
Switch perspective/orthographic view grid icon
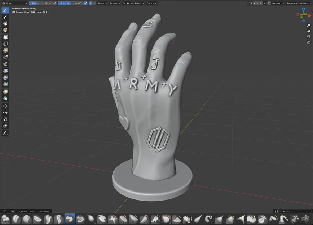(309, 42)
